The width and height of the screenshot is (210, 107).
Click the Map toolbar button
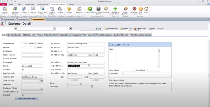point(98,29)
